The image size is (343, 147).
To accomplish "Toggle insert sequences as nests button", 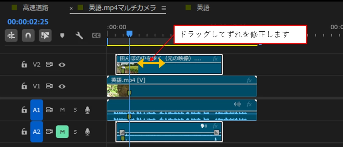I will [11, 35].
